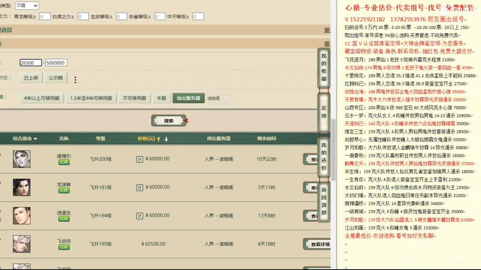Click the 搜索 search button
This screenshot has height=270, width=481.
pyautogui.click(x=169, y=121)
